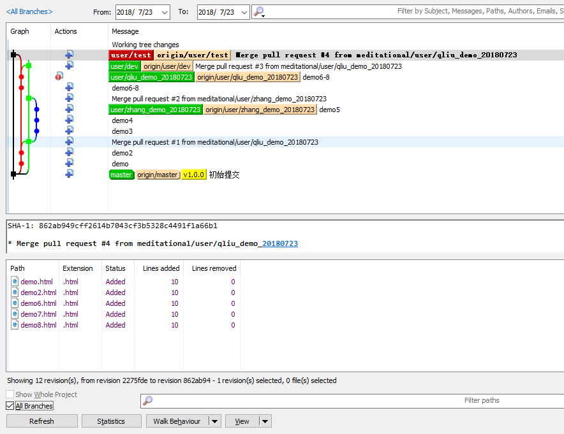This screenshot has height=434, width=564.
Task: Click the action icon on the master commit row
Action: [x=69, y=174]
